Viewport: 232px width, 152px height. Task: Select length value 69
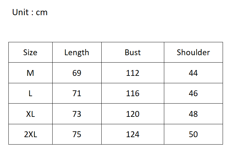click(x=77, y=73)
